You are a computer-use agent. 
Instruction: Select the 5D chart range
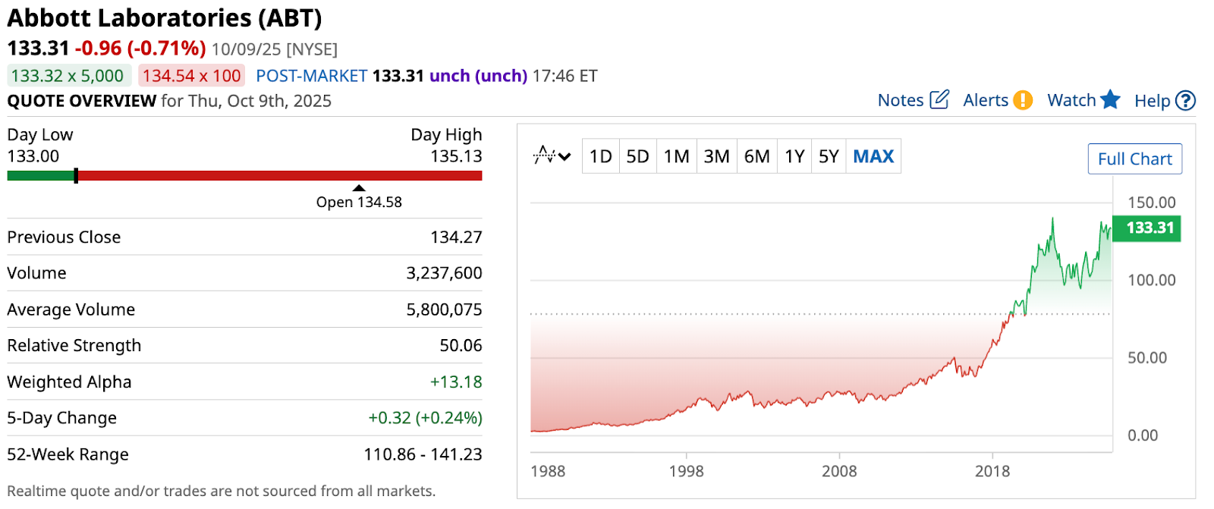coord(637,156)
